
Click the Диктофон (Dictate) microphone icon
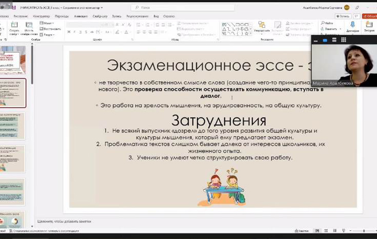point(353,25)
